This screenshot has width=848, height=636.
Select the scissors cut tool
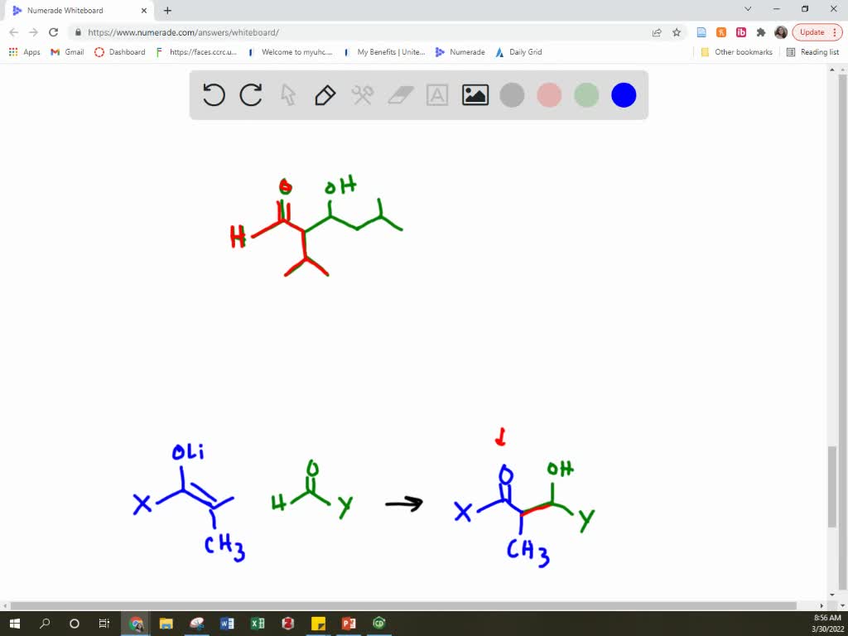[x=362, y=95]
